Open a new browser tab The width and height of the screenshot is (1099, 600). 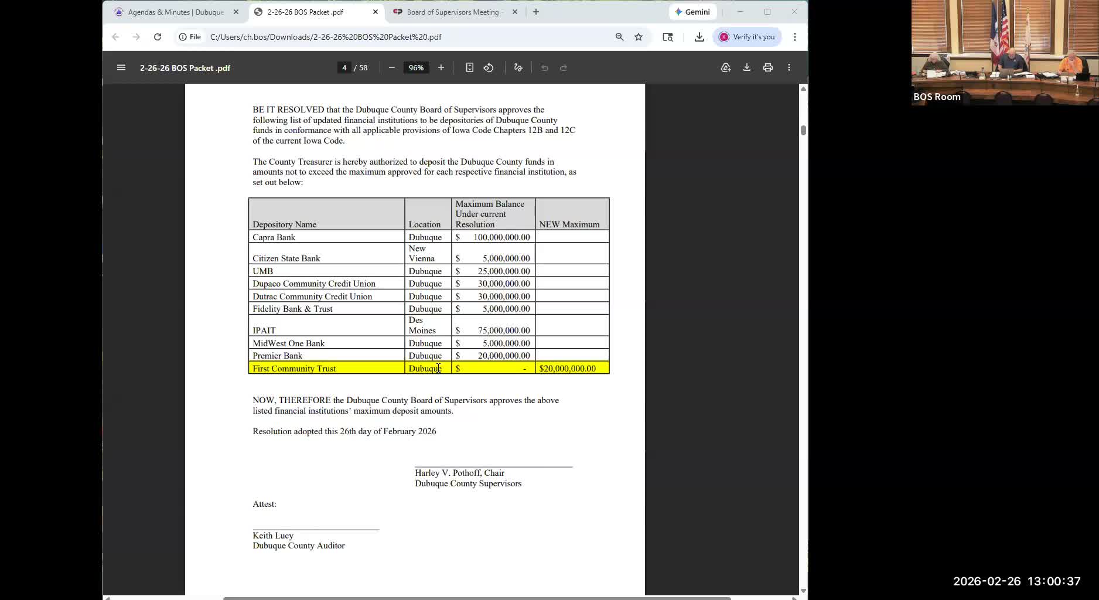point(536,12)
